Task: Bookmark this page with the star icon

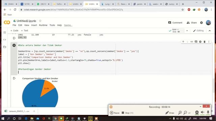Action: (183, 10)
